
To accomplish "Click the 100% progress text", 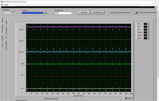I will point(46,13).
